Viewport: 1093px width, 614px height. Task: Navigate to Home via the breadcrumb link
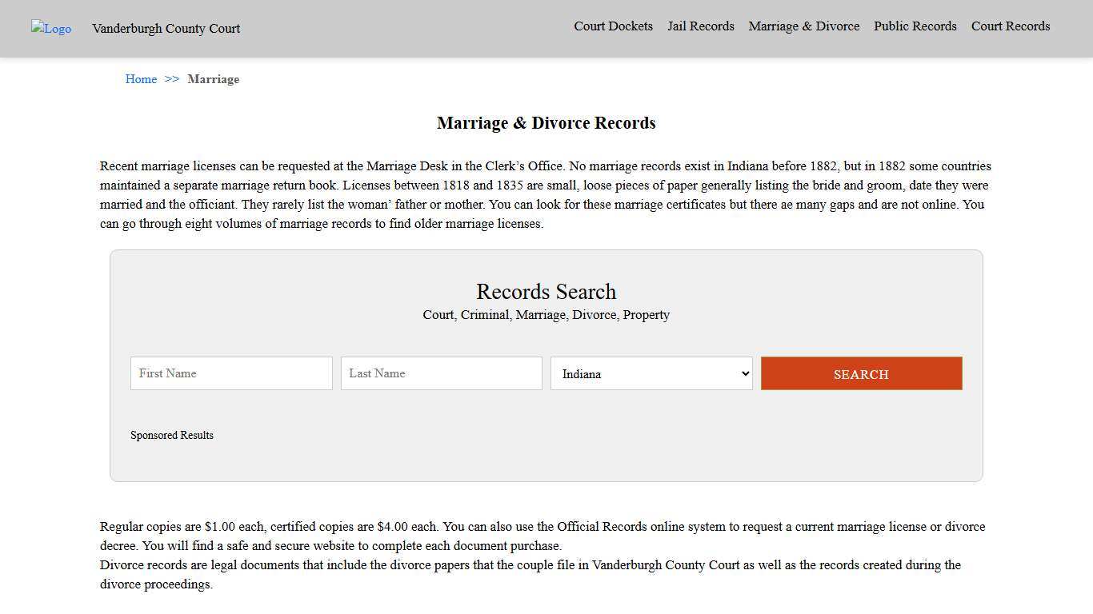141,79
